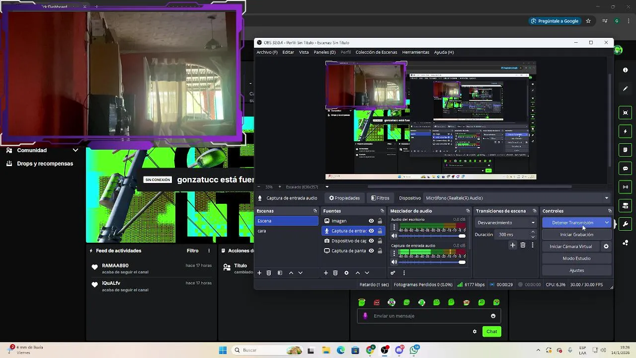Move scene up with arrow icon
636x358 pixels.
291,273
